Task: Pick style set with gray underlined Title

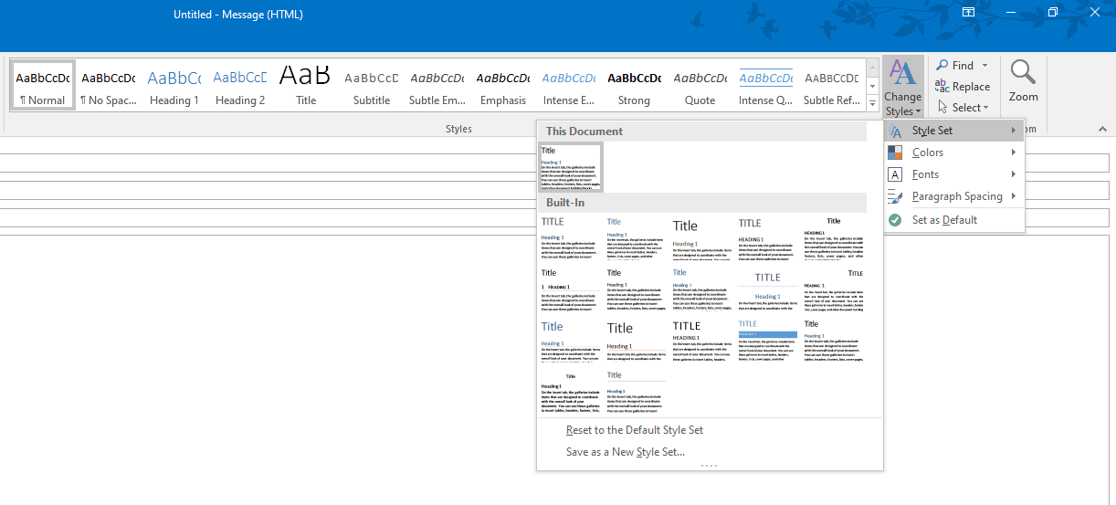Action: coord(637,392)
